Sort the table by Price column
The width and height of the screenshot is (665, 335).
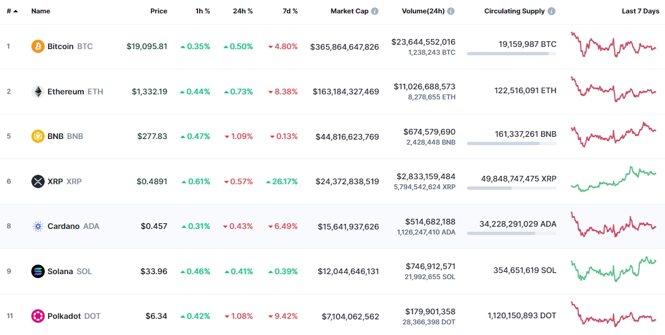point(159,11)
